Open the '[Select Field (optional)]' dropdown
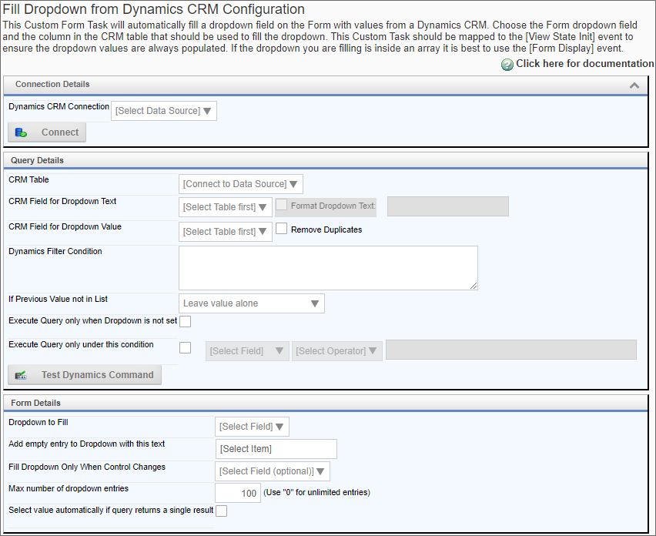656x536 pixels. (273, 471)
